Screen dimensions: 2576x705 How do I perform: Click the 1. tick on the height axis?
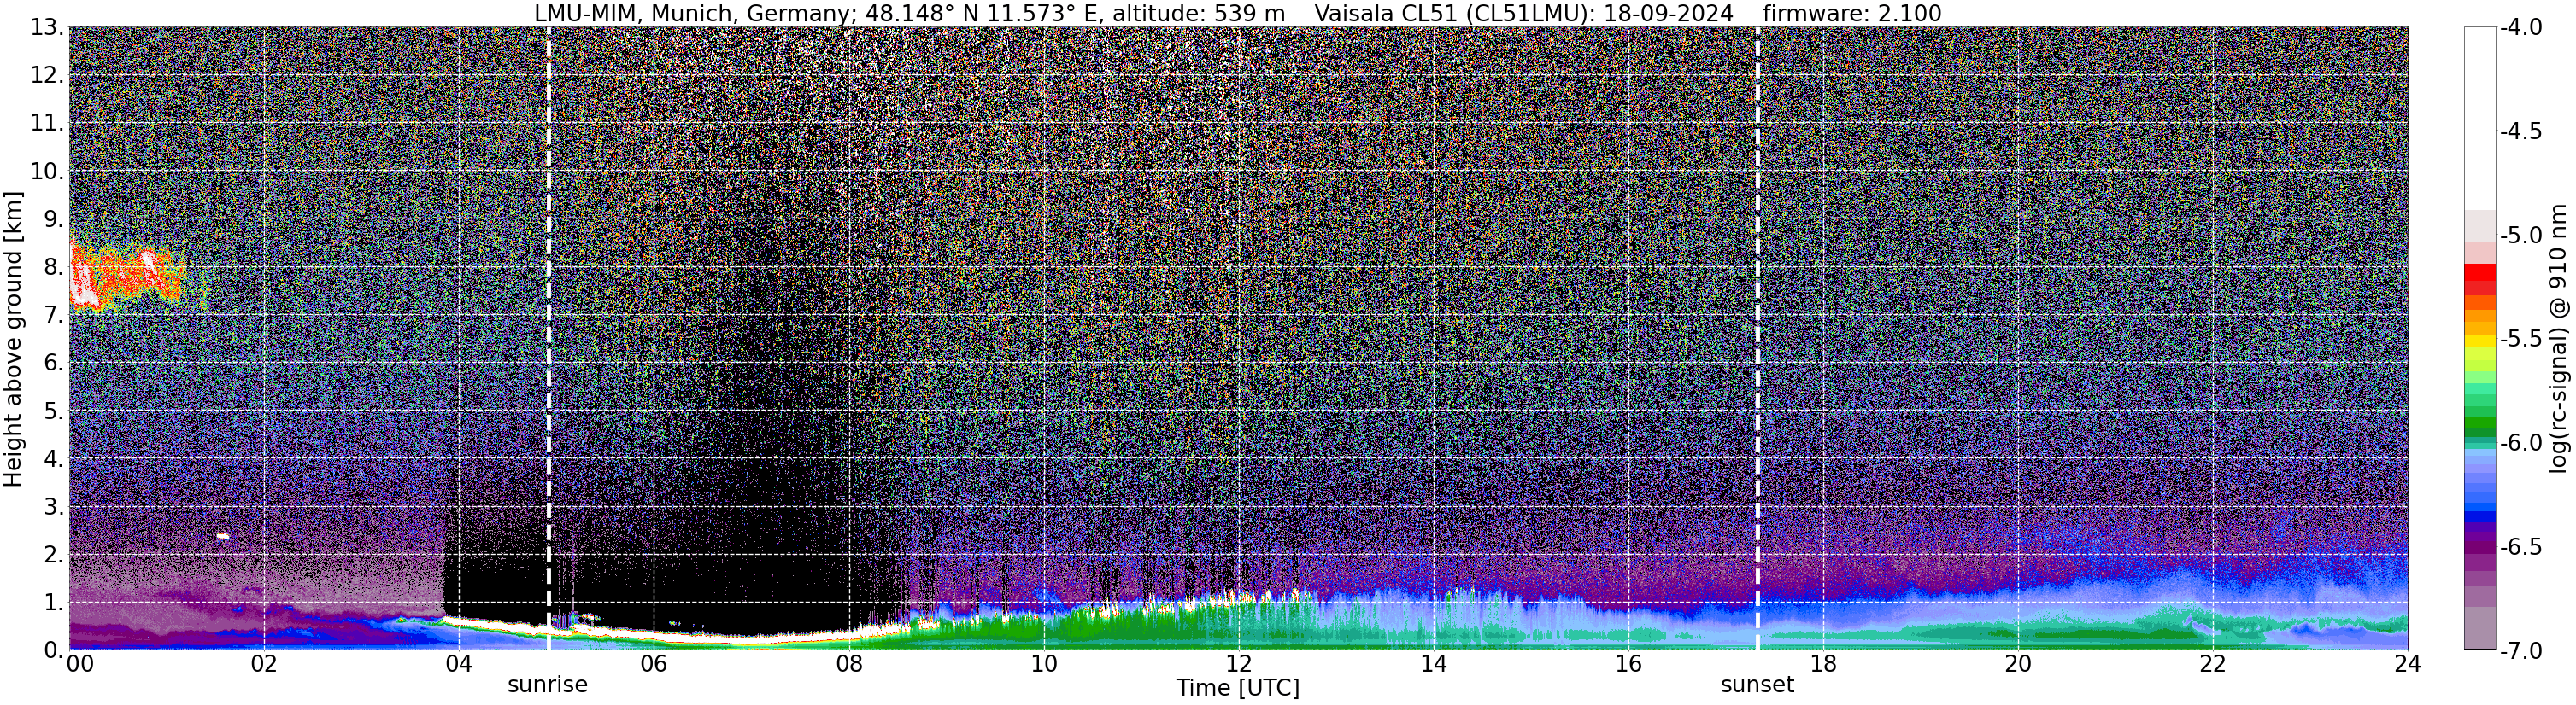54,603
